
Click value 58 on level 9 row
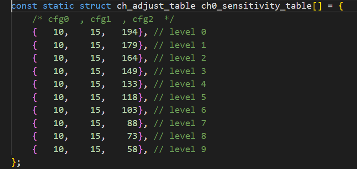(133, 149)
